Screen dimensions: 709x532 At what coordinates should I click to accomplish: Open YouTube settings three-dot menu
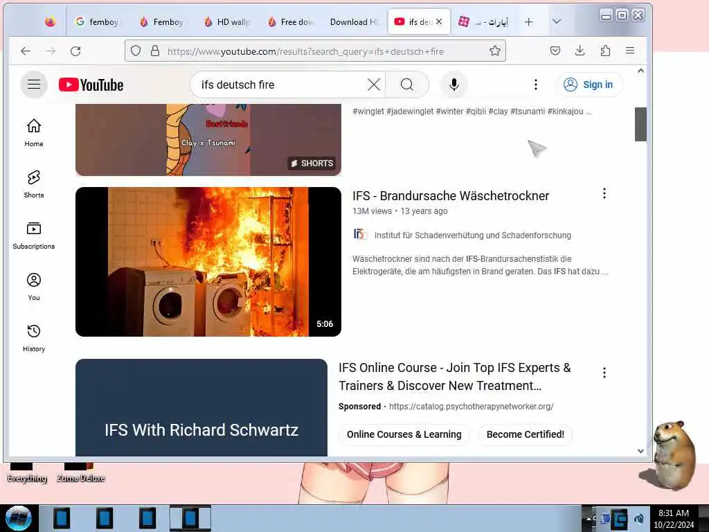pyautogui.click(x=535, y=85)
